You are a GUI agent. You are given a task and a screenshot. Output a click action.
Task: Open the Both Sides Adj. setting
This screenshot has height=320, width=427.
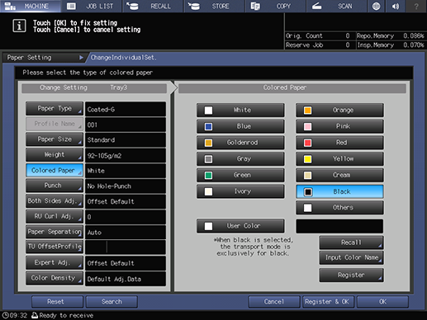[x=55, y=201]
